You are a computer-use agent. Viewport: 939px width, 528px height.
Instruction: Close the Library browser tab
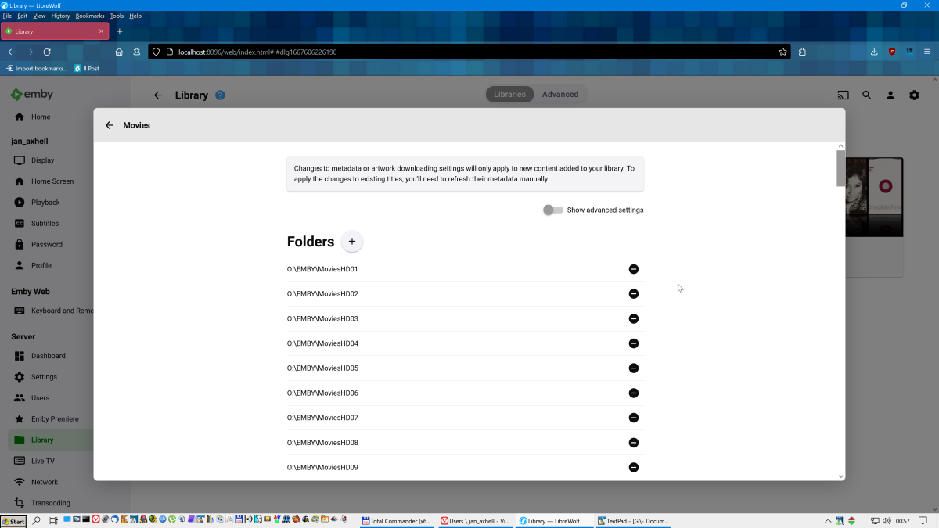(102, 31)
